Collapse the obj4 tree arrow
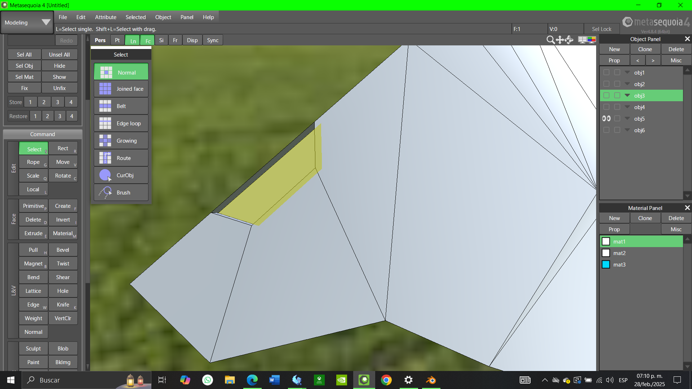 pyautogui.click(x=627, y=107)
